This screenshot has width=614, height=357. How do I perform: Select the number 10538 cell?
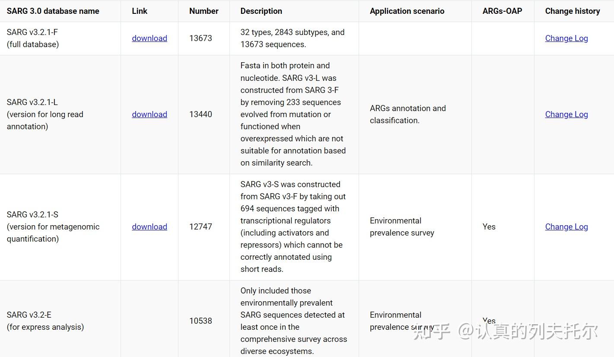201,321
